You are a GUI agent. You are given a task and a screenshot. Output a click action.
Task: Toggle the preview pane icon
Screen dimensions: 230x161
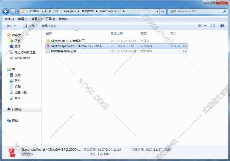tap(213, 26)
